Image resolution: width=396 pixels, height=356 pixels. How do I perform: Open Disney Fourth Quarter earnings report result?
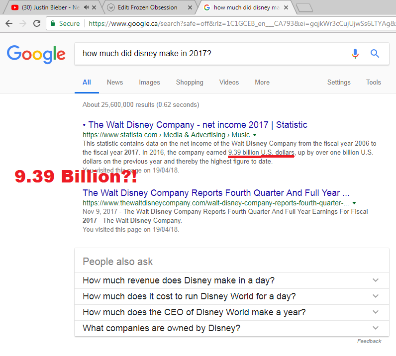click(x=216, y=193)
